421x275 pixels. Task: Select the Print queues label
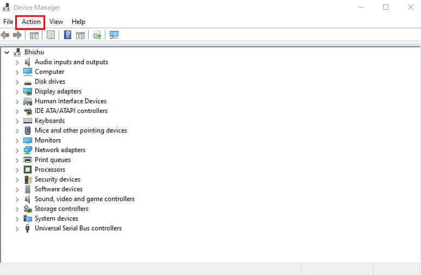53,160
